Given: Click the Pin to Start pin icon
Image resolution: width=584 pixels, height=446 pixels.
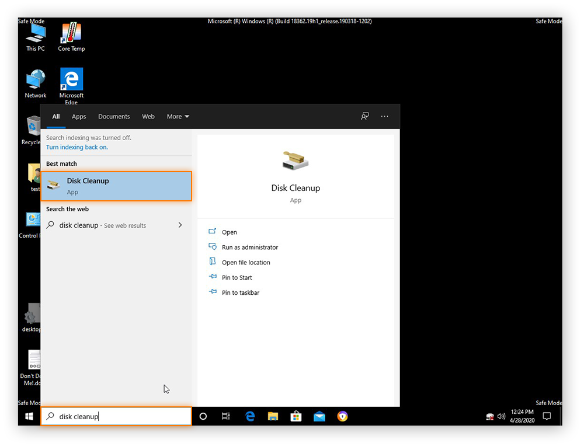Looking at the screenshot, I should pos(213,277).
